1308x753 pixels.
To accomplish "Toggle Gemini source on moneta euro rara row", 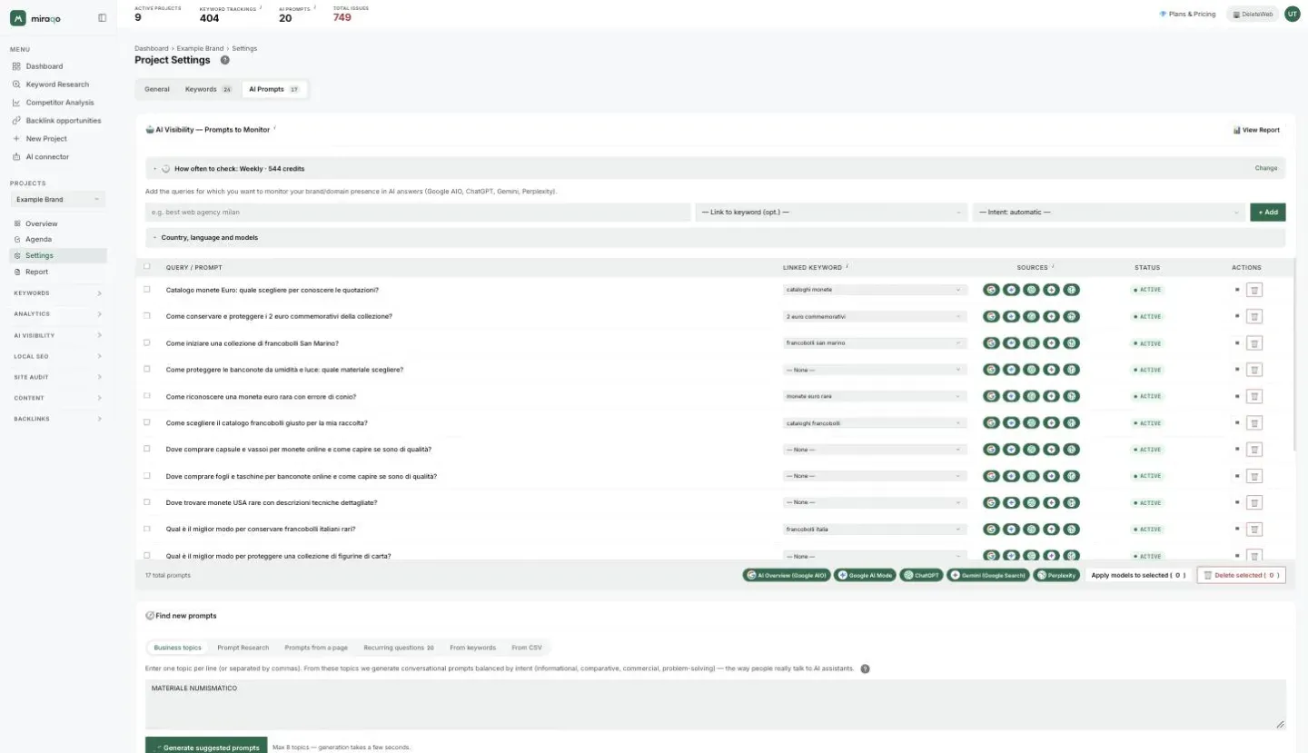I will coord(1051,396).
